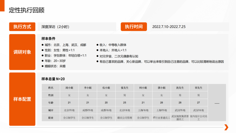The image size is (236, 133).
Task: Click the 深度深访（2小时）text field
Action: 77,27
